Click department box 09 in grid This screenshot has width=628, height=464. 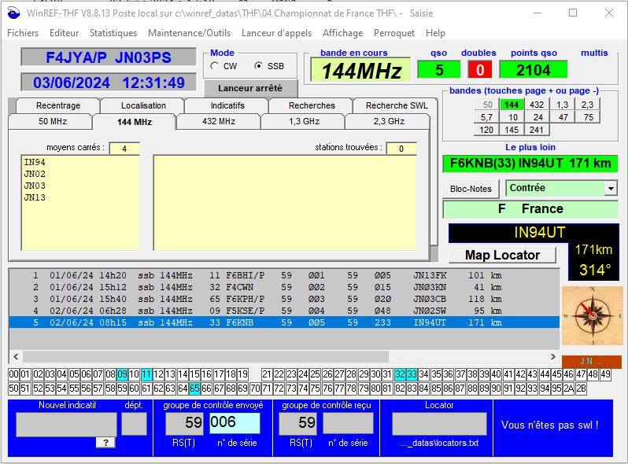click(122, 374)
